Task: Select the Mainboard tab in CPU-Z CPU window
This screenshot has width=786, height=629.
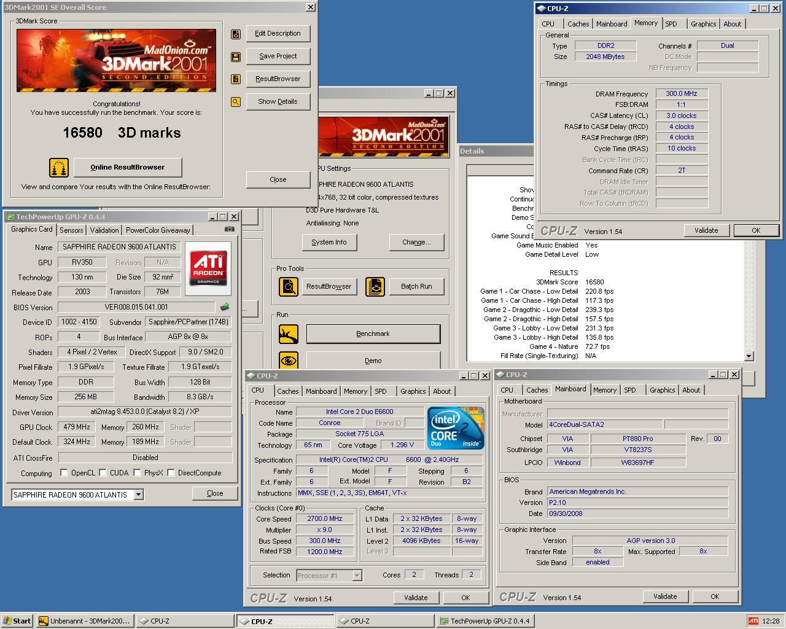Action: (321, 391)
